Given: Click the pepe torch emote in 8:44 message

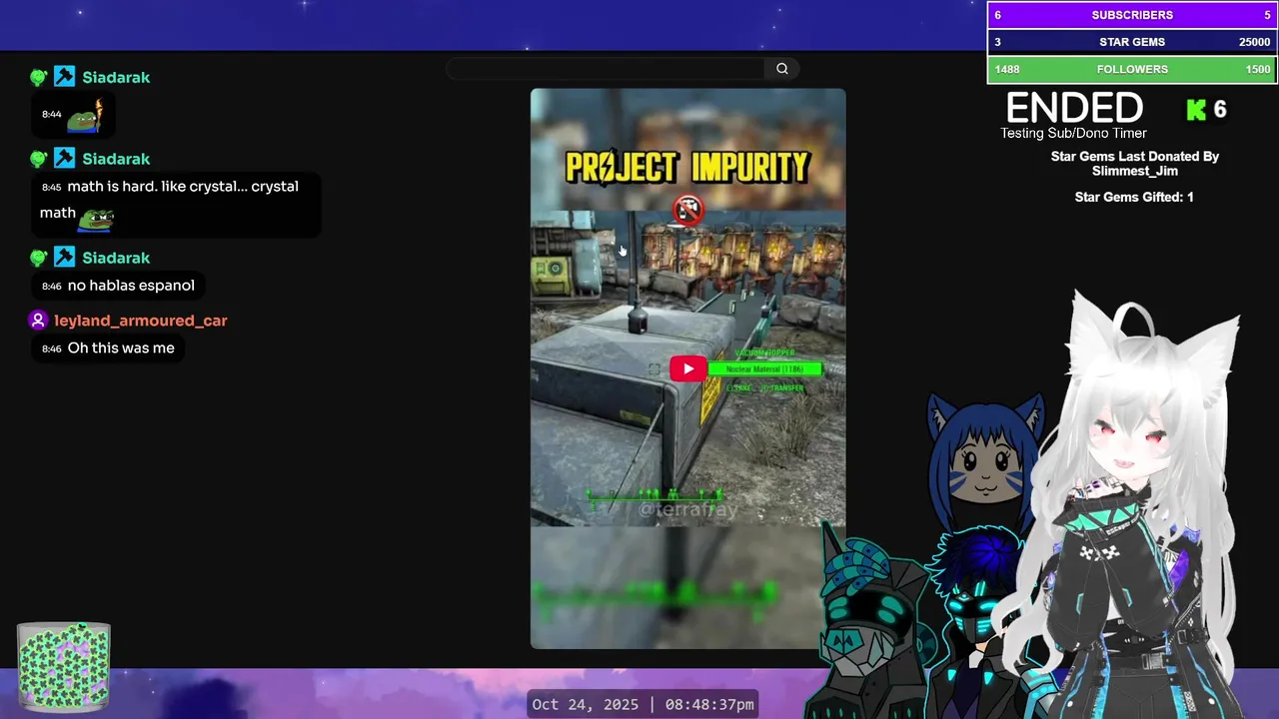Looking at the screenshot, I should [86, 116].
